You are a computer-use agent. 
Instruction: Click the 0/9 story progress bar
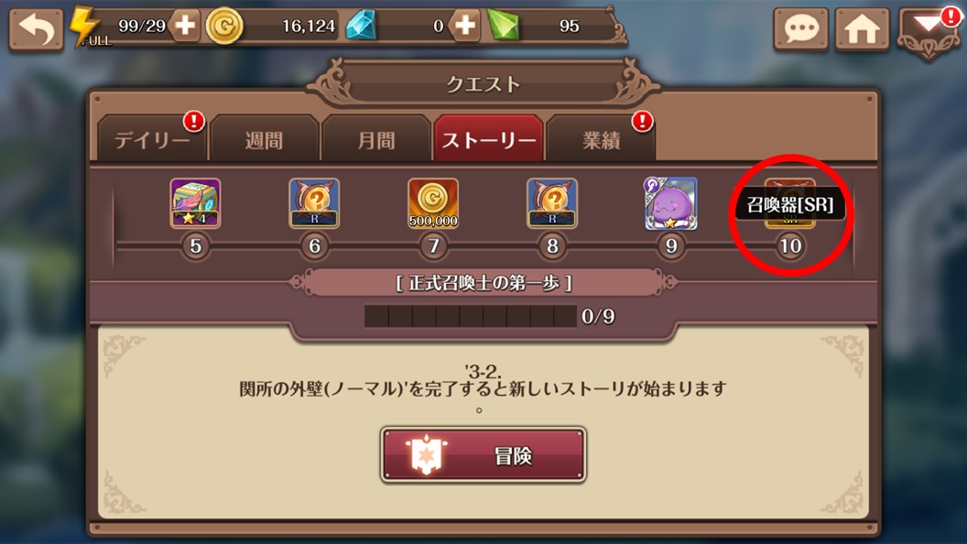coord(471,316)
